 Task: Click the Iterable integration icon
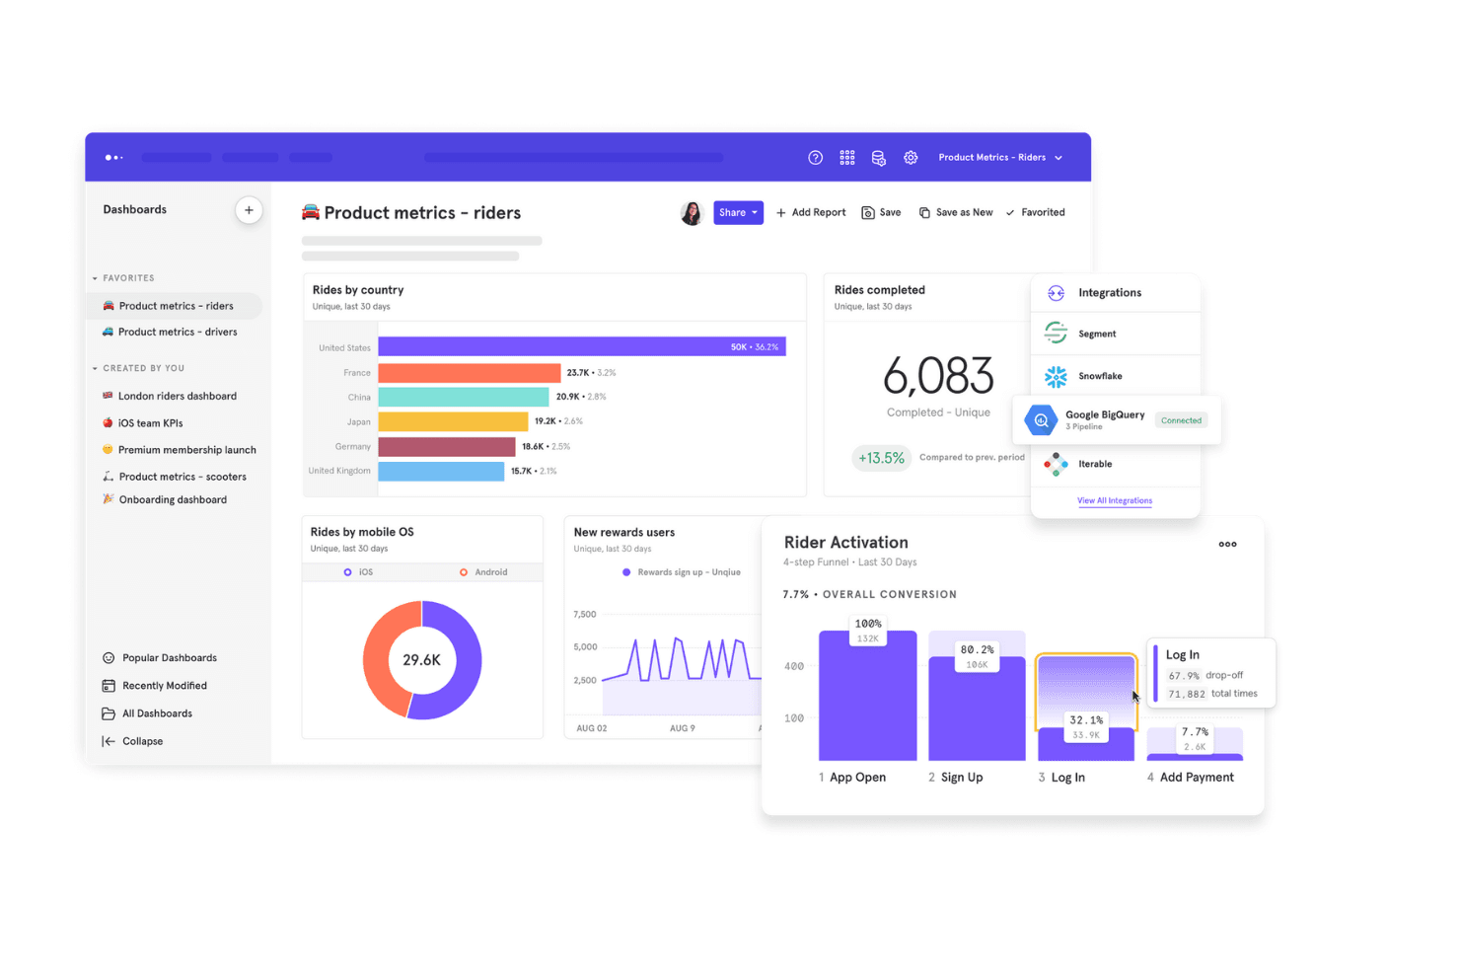pyautogui.click(x=1056, y=464)
